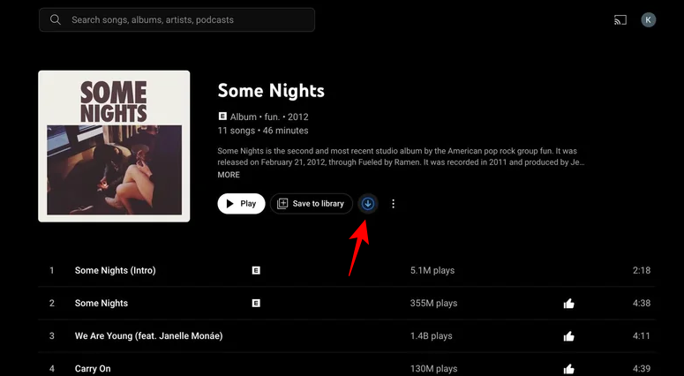The width and height of the screenshot is (684, 376).
Task: Select the Carry On track title
Action: coord(93,369)
